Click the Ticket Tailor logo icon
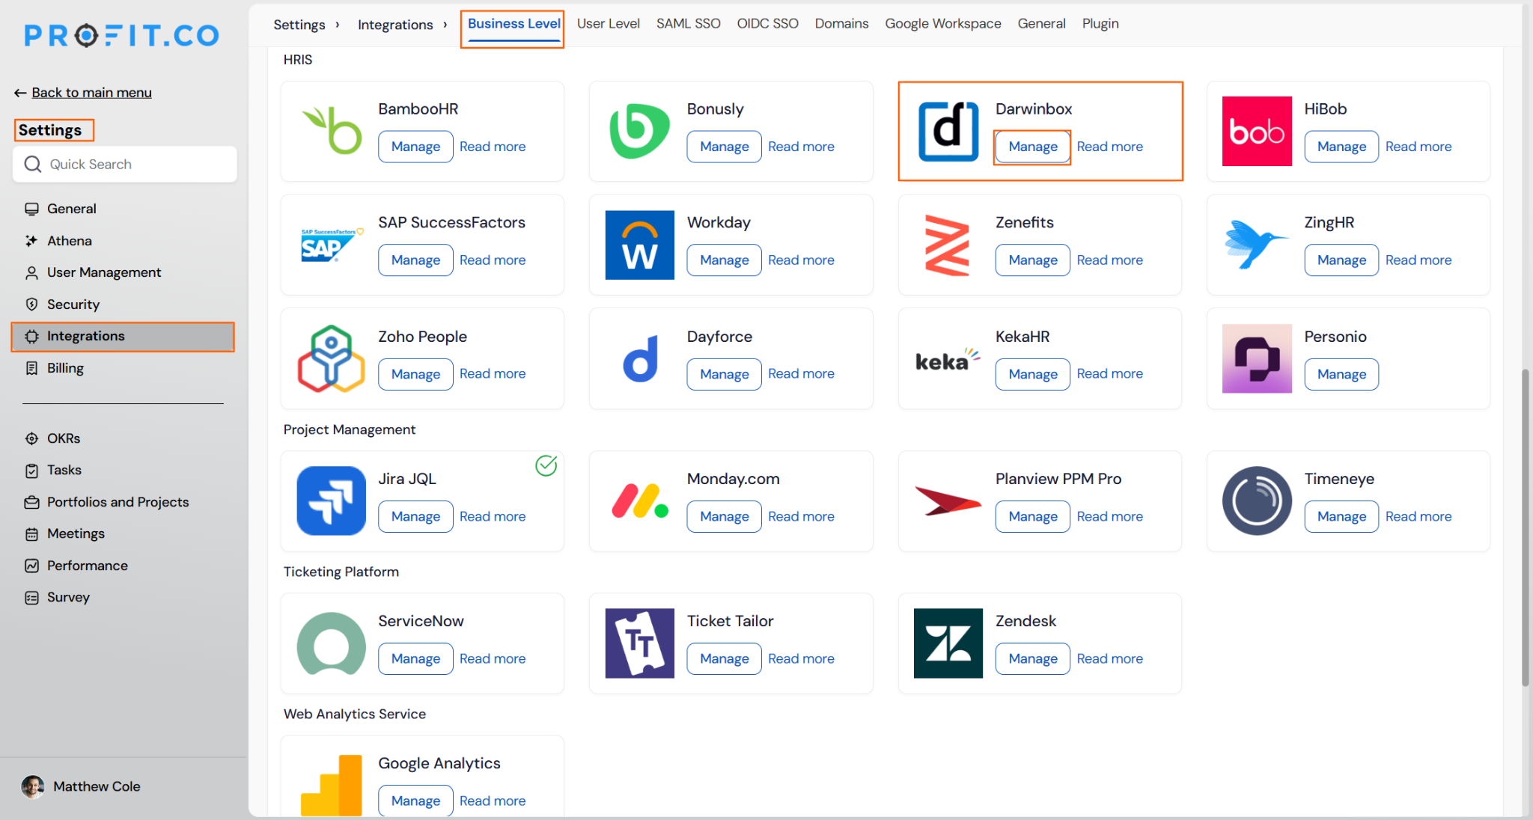The image size is (1533, 820). click(x=639, y=643)
